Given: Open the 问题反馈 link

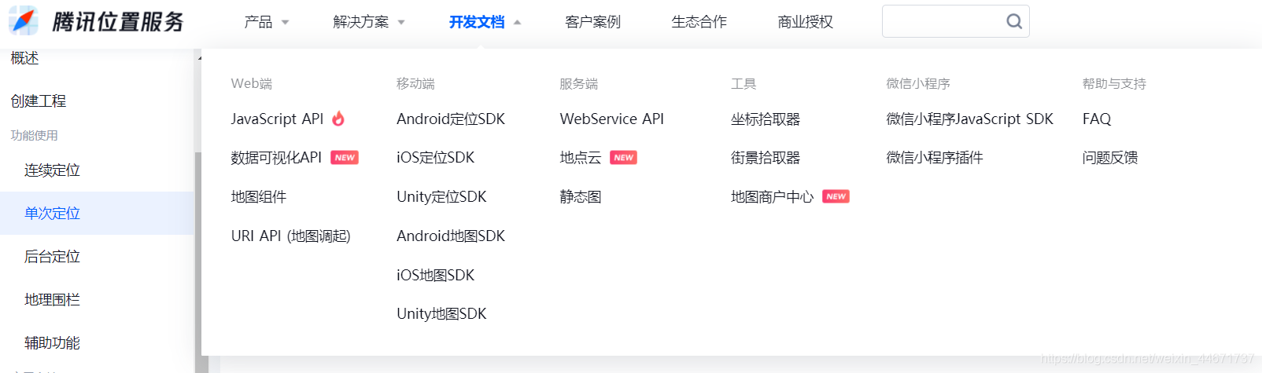Looking at the screenshot, I should click(x=1110, y=158).
